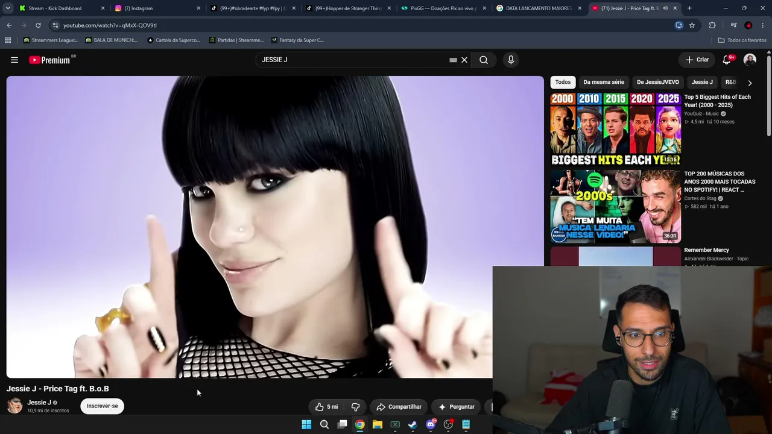Select the Jessie J filter chip
This screenshot has height=434, width=772.
point(702,82)
